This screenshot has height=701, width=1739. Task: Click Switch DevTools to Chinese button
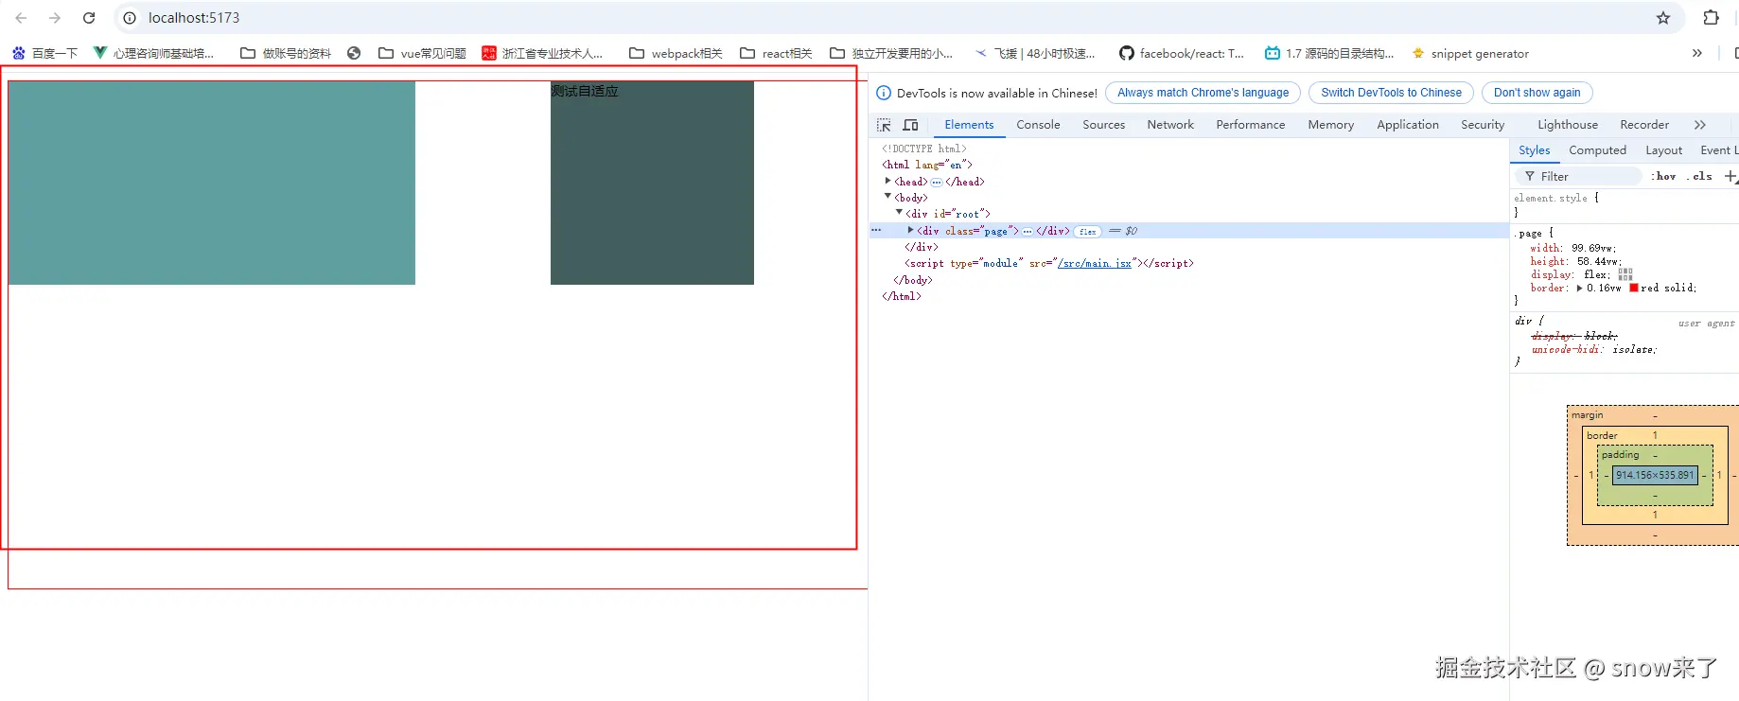1391,93
